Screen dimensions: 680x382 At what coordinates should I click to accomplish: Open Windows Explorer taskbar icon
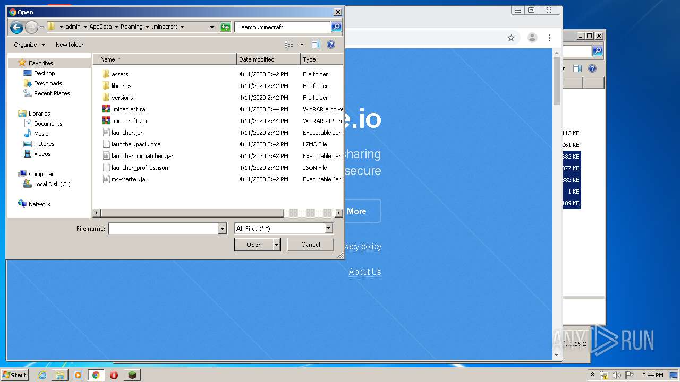tap(60, 375)
